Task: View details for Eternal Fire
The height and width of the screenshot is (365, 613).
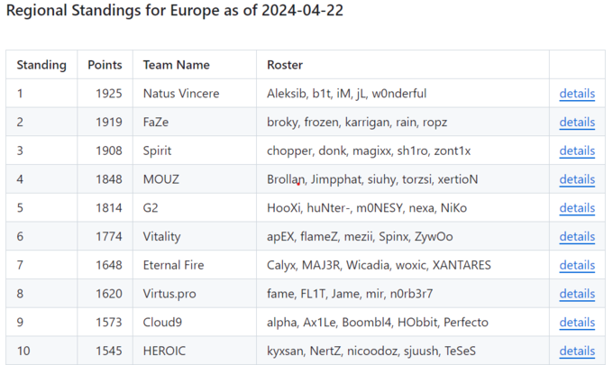Action: point(577,266)
